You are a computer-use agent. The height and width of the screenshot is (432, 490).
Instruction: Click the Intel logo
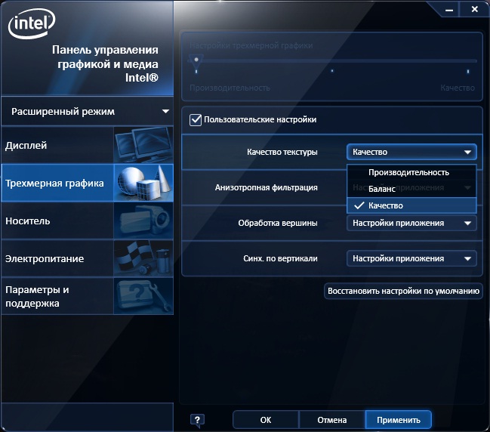tap(32, 23)
